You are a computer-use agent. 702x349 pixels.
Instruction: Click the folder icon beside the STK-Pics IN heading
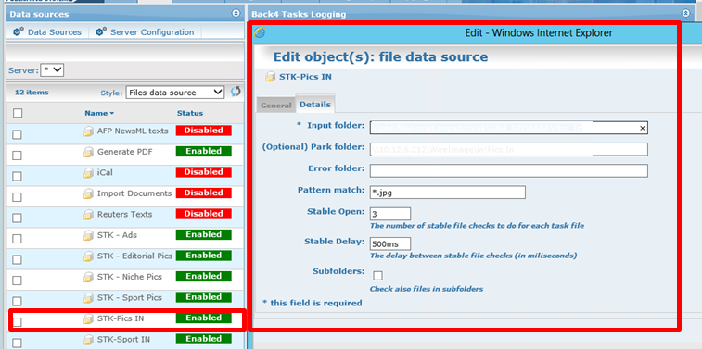[270, 77]
